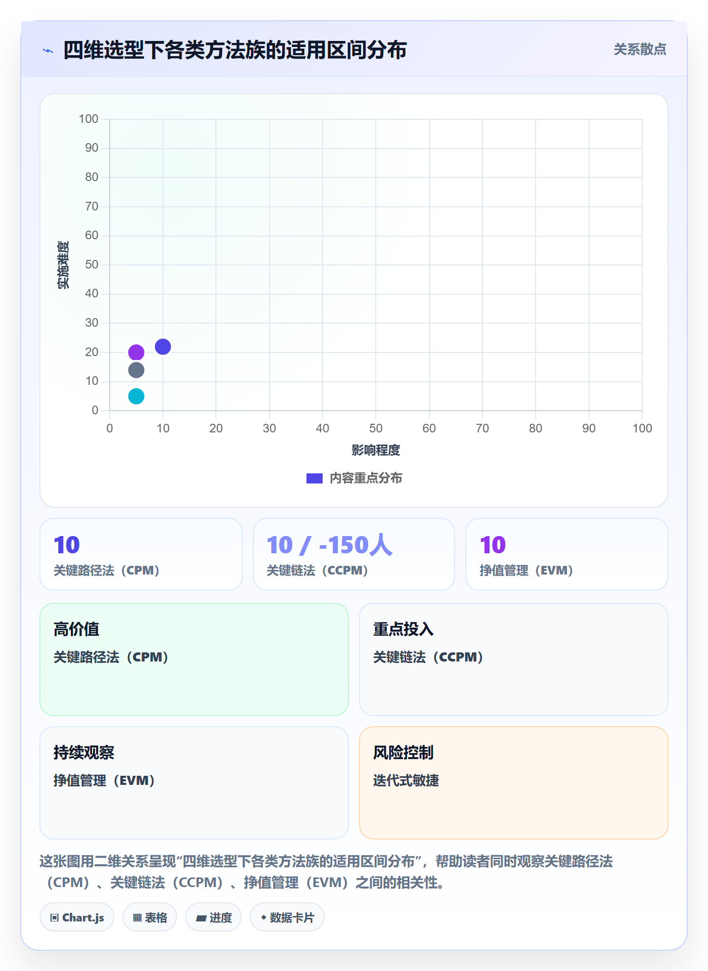This screenshot has height=971, width=708.
Task: Select the 重点投入 quadrant card
Action: [514, 659]
